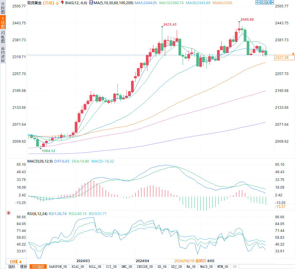
Task: Click the last layout icon at top right
Action: [272, 3]
